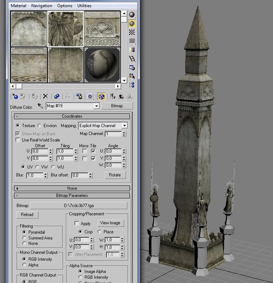Select Summed Area filtering option
Viewport: 273px width, 283px height.
pyautogui.click(x=24, y=238)
